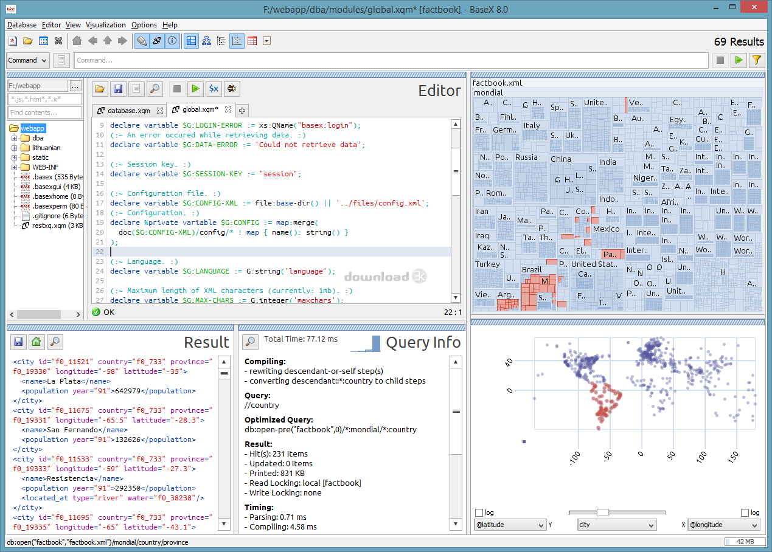
Task: Navigate forward with the right arrow icon
Action: pyautogui.click(x=123, y=41)
